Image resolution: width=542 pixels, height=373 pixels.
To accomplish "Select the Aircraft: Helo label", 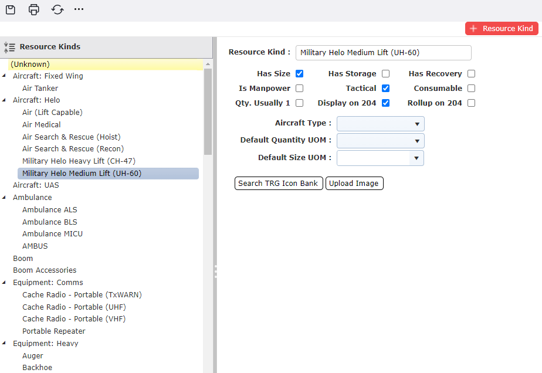I will coord(36,100).
